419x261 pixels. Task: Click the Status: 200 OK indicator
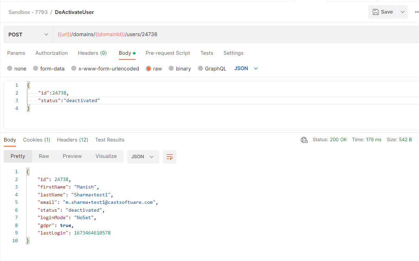tap(330, 140)
